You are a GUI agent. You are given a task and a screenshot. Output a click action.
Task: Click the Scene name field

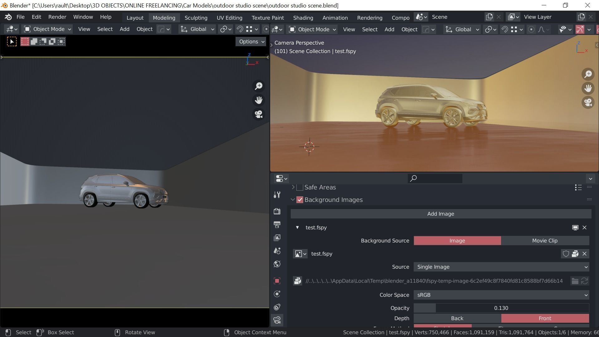coord(456,17)
